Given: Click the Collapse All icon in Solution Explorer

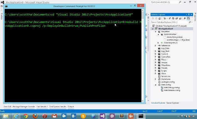Looking at the screenshot, I should (177, 18).
